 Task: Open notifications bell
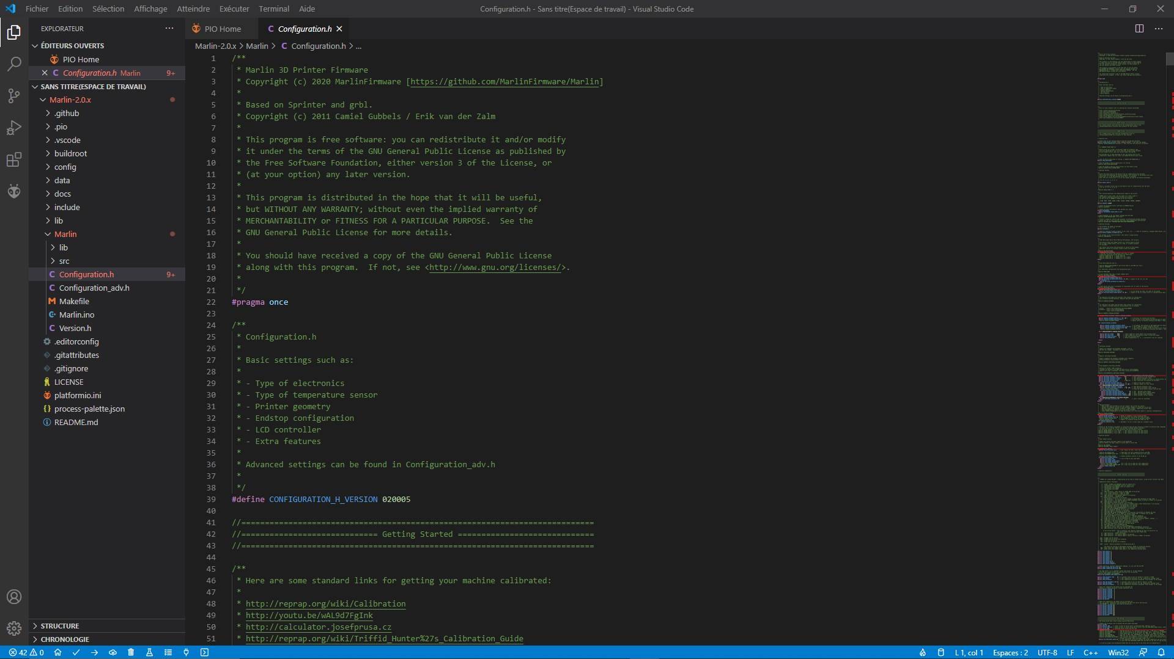click(1161, 652)
